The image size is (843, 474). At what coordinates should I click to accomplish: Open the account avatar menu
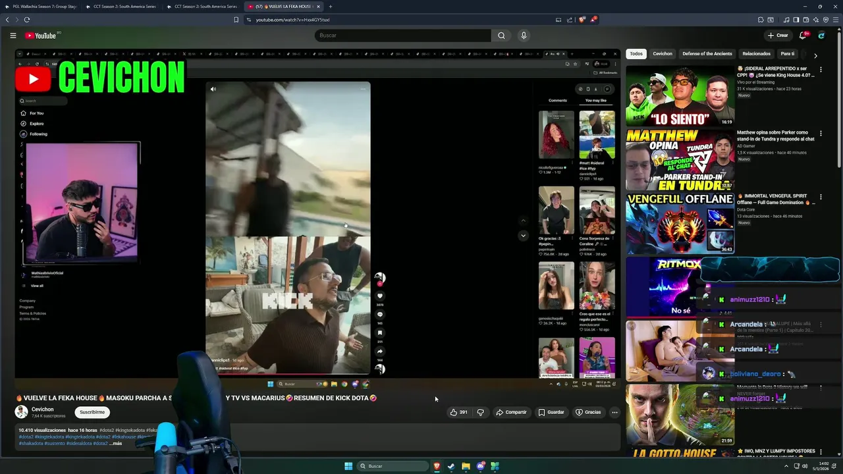click(821, 36)
